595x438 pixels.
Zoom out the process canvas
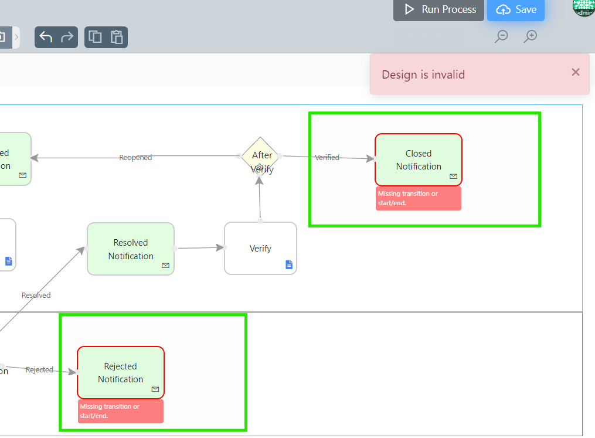[x=501, y=36]
